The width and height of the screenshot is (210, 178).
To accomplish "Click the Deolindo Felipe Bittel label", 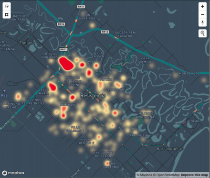I will 33,101.
